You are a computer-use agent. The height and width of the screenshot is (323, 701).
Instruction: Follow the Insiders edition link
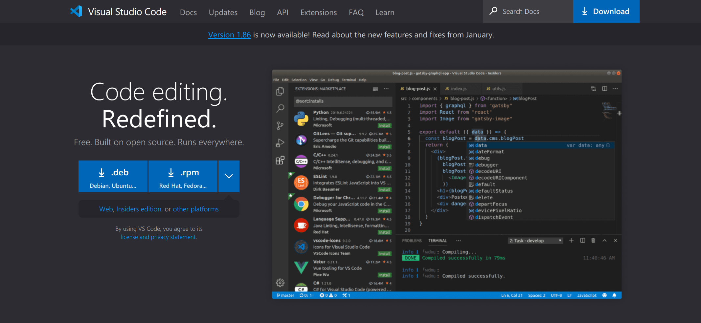(x=139, y=209)
